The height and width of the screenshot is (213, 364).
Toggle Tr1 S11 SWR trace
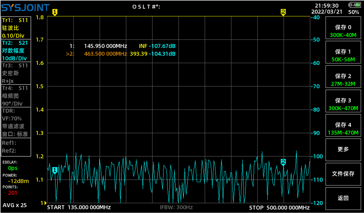pos(16,28)
